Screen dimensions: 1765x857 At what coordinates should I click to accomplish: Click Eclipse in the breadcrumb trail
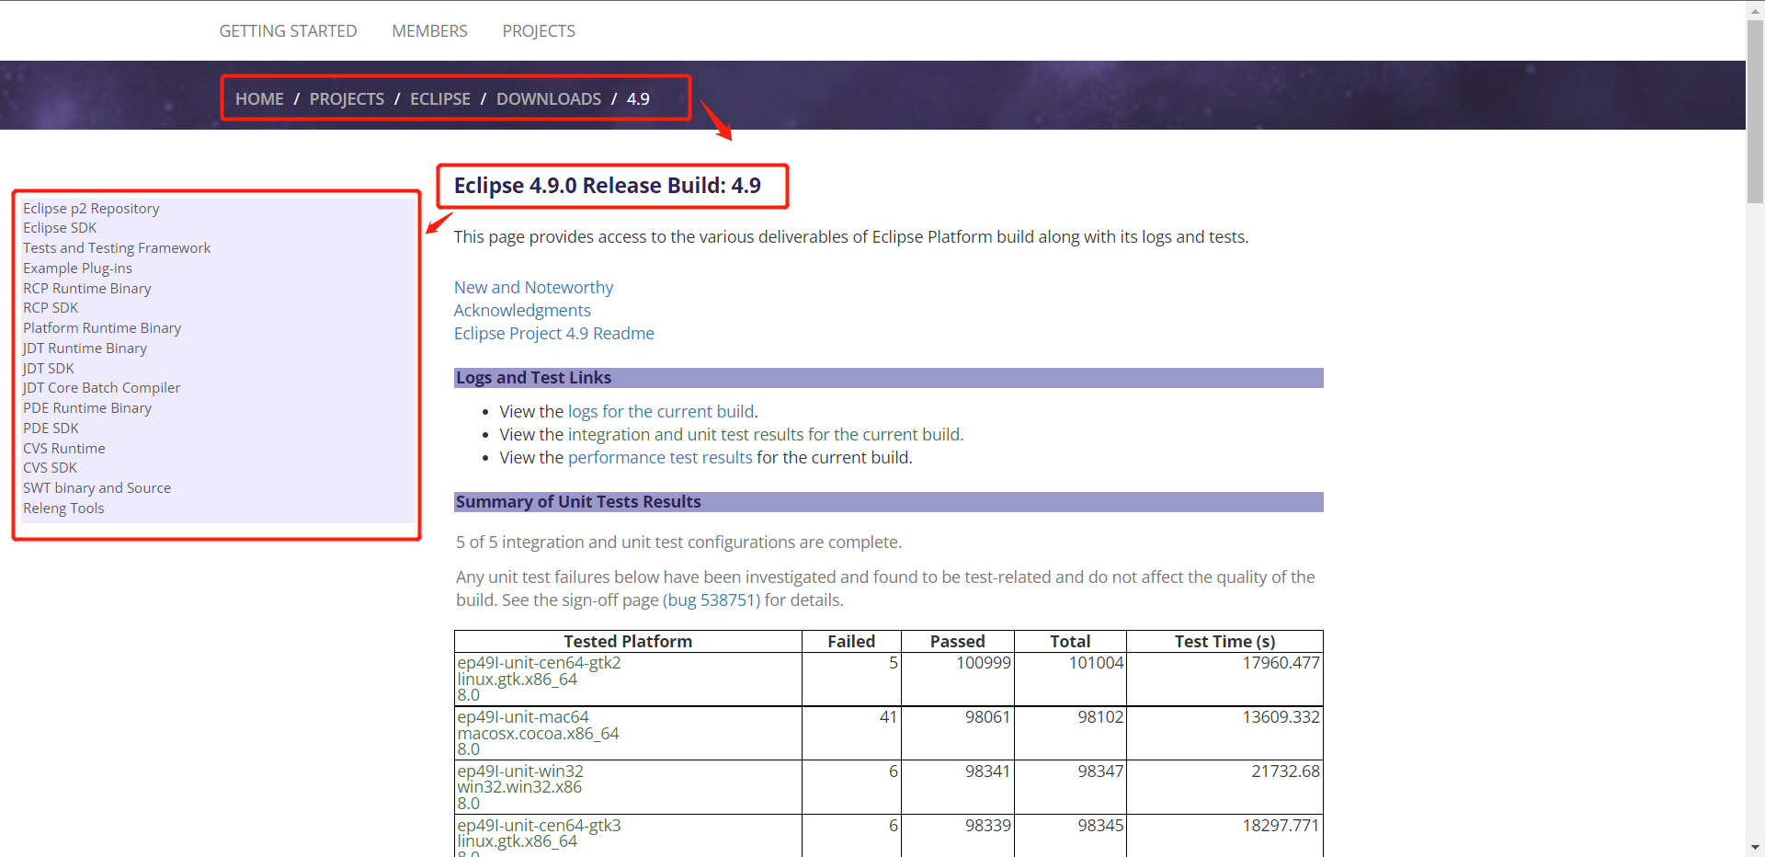click(x=440, y=98)
